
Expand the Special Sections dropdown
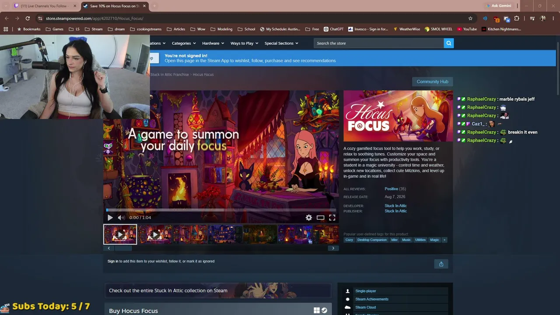[x=281, y=43]
